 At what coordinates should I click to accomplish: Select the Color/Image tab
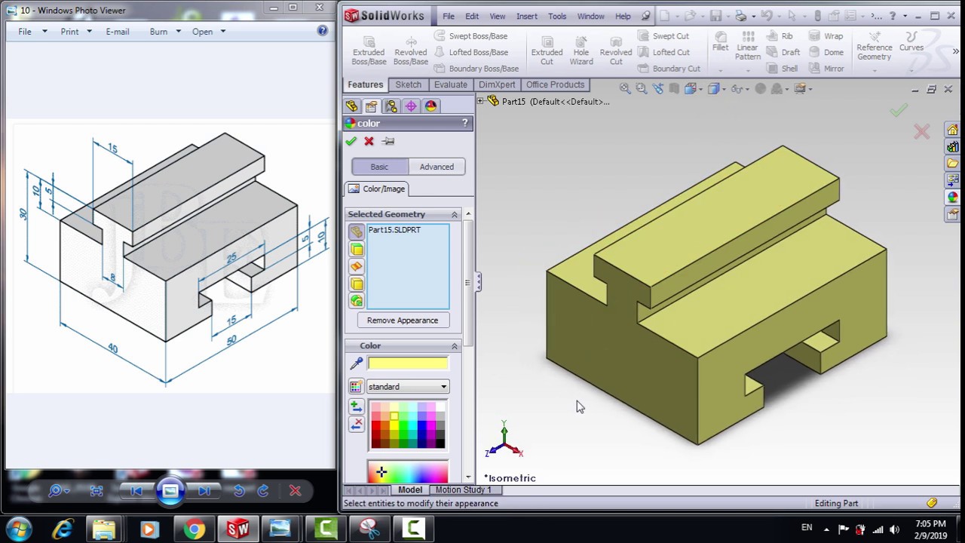pos(378,189)
